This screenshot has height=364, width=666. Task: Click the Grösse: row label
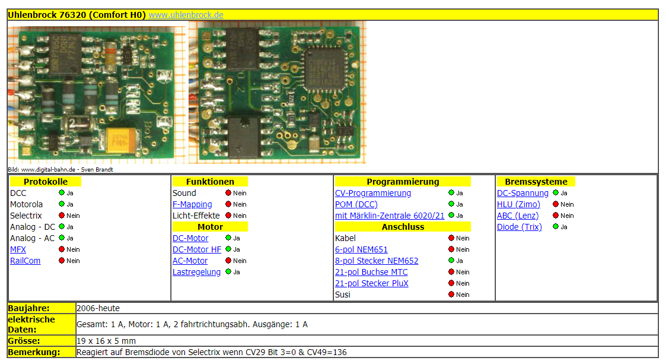[x=24, y=341]
